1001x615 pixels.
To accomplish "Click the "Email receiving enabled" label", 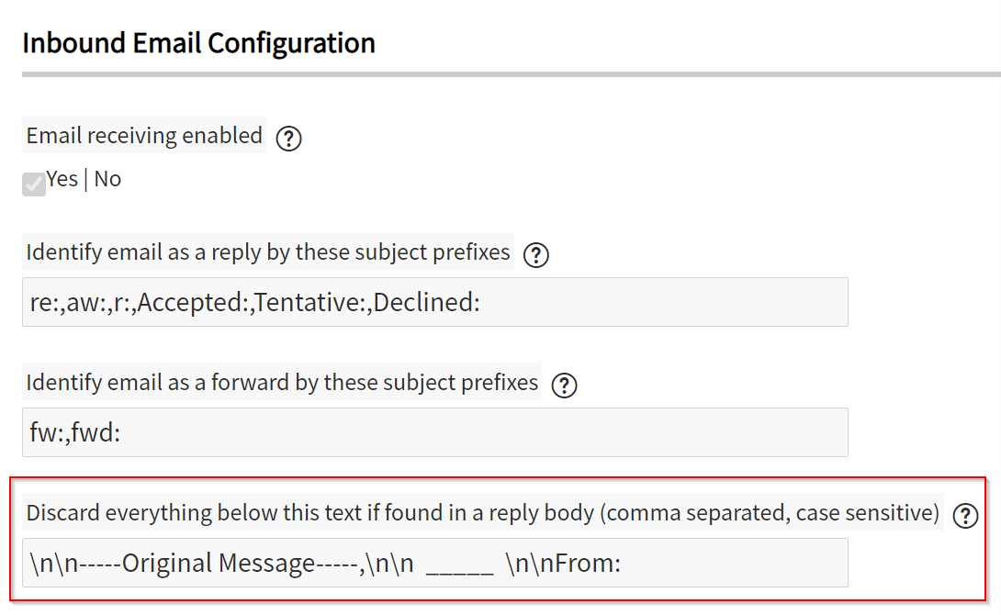I will [x=143, y=135].
